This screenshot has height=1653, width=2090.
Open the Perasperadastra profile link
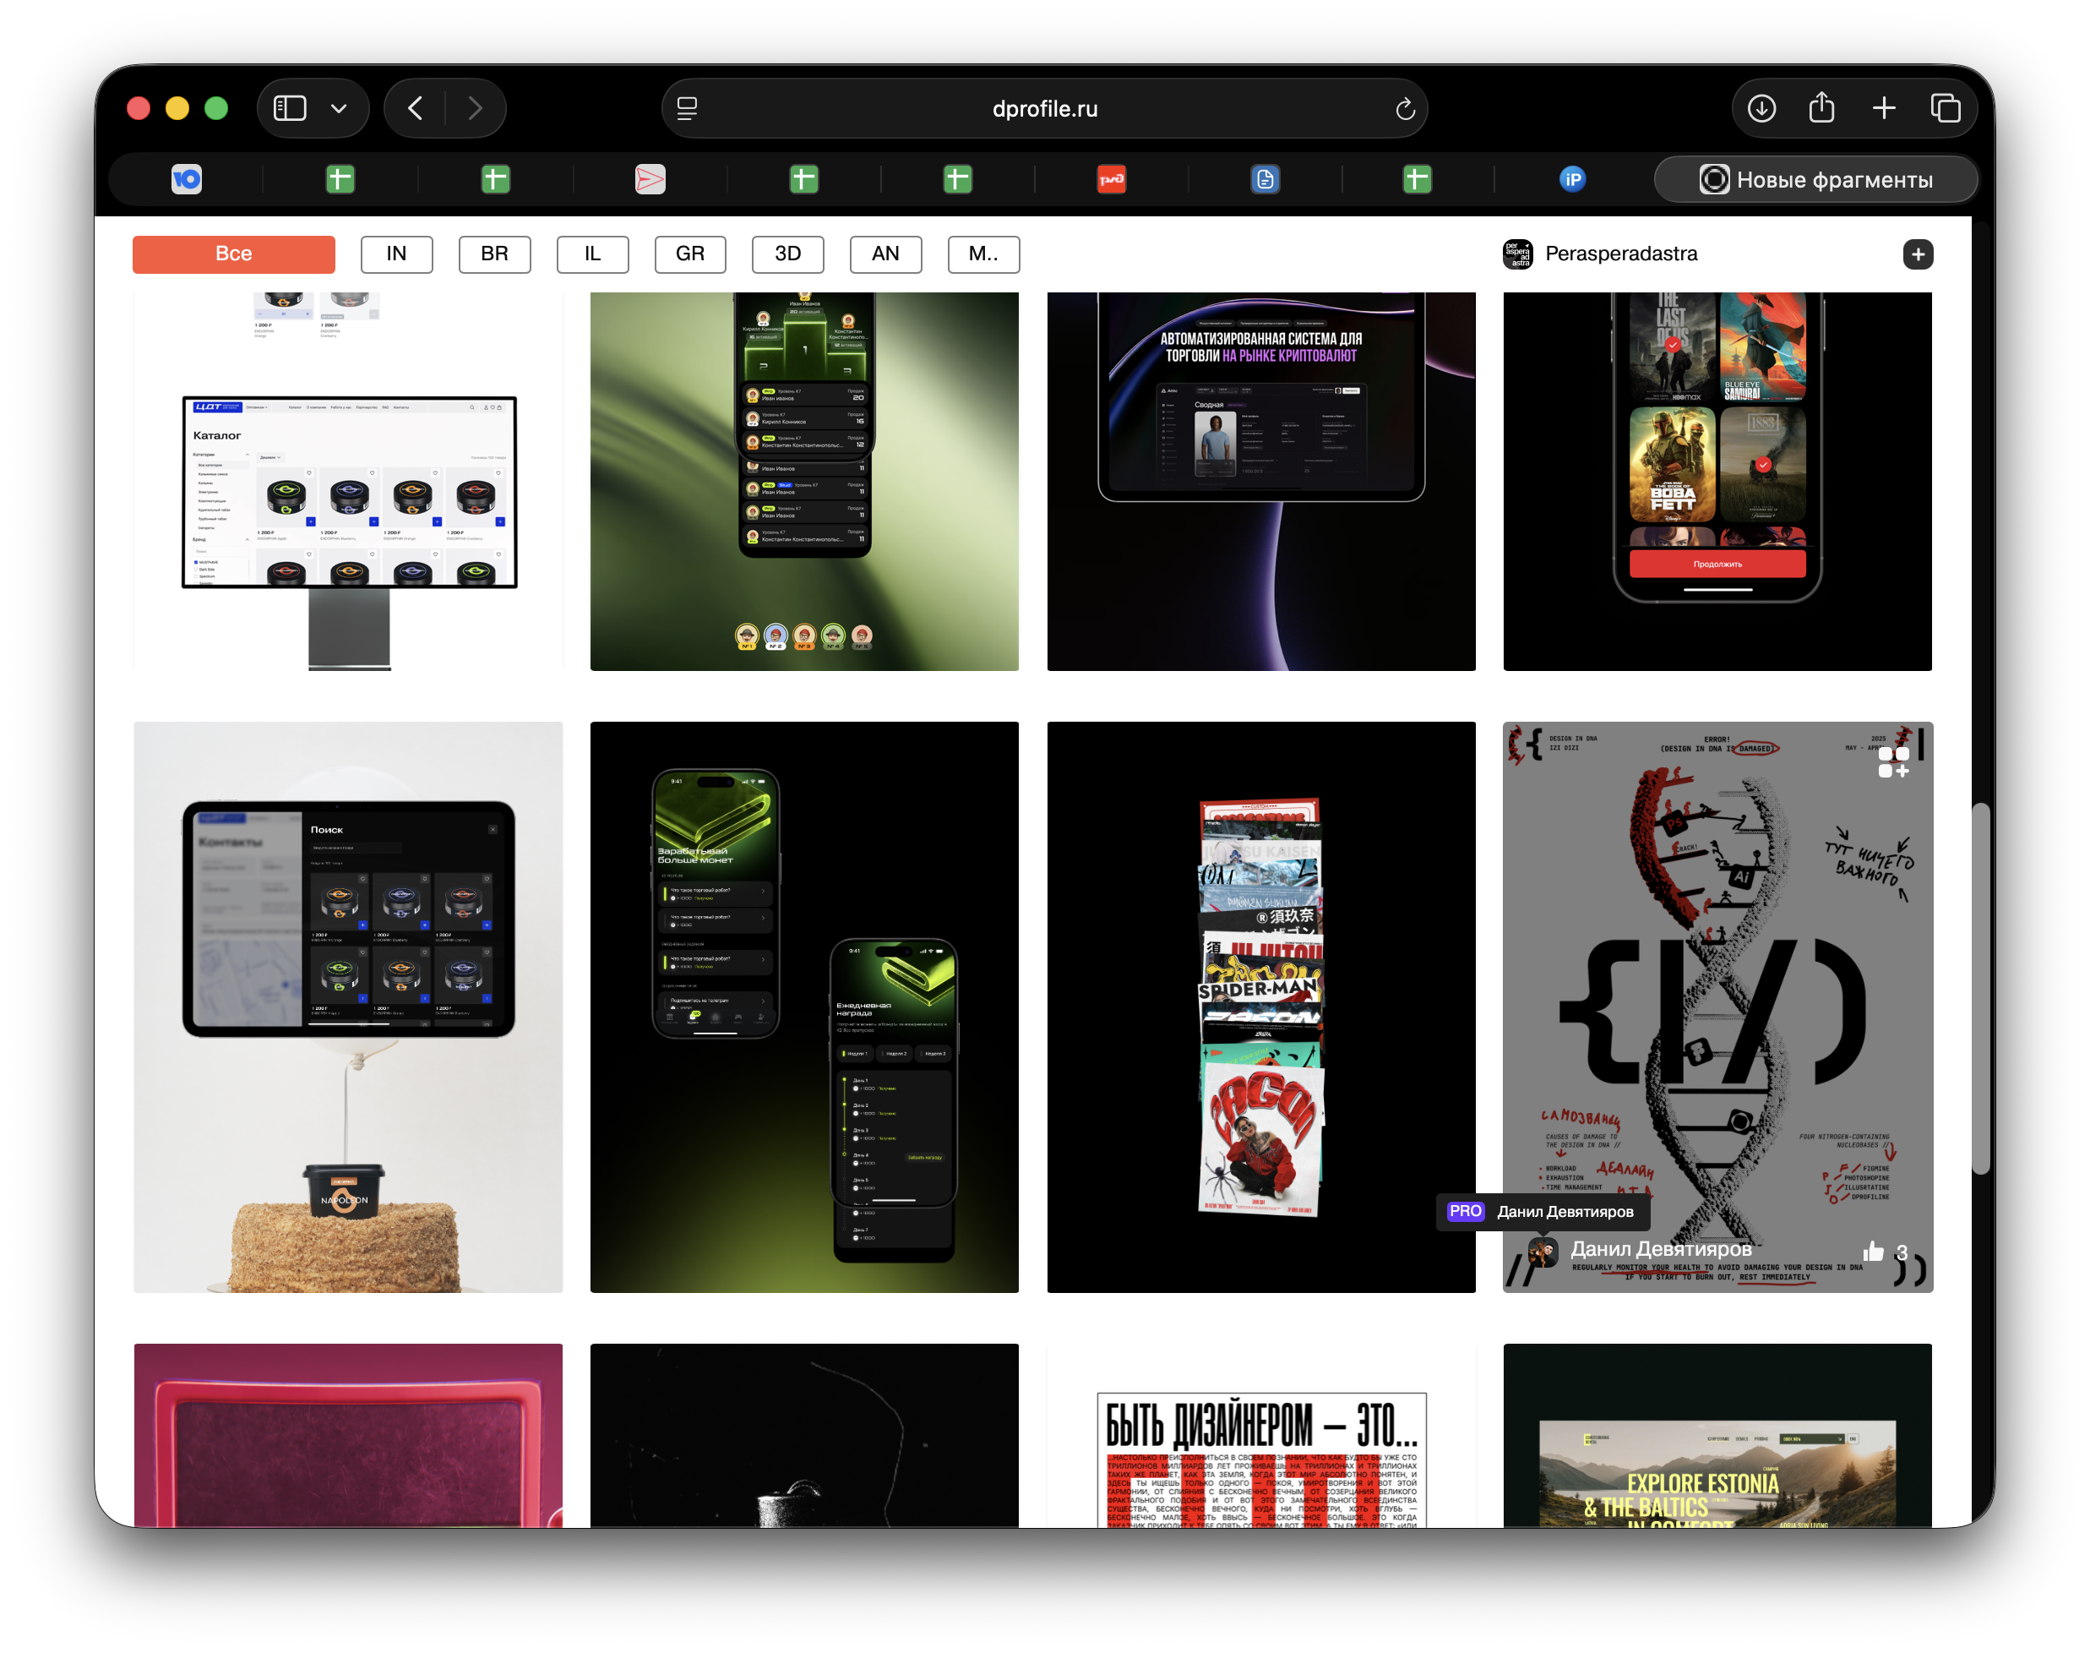click(1620, 254)
